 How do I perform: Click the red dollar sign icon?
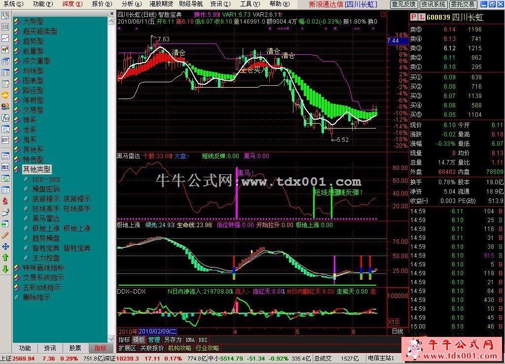[5, 201]
